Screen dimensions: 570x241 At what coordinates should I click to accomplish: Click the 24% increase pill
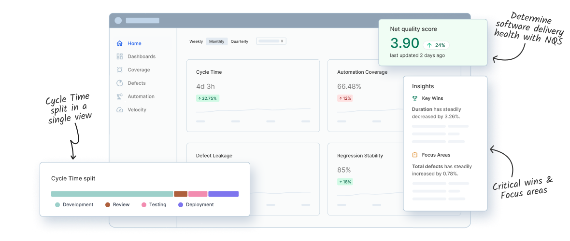pos(436,45)
